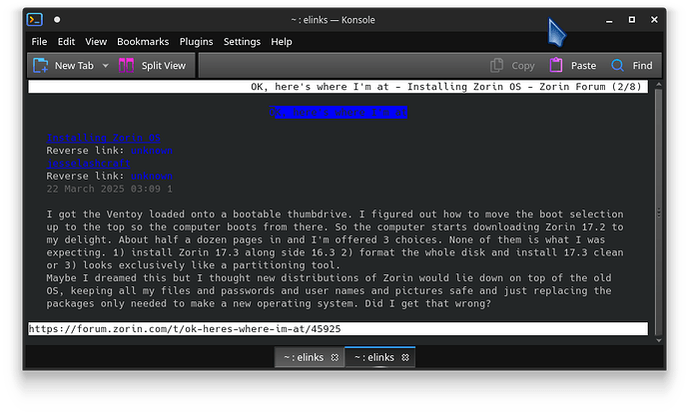Screen dimensions: 689x417
Task: Open the File menu
Action: click(39, 42)
